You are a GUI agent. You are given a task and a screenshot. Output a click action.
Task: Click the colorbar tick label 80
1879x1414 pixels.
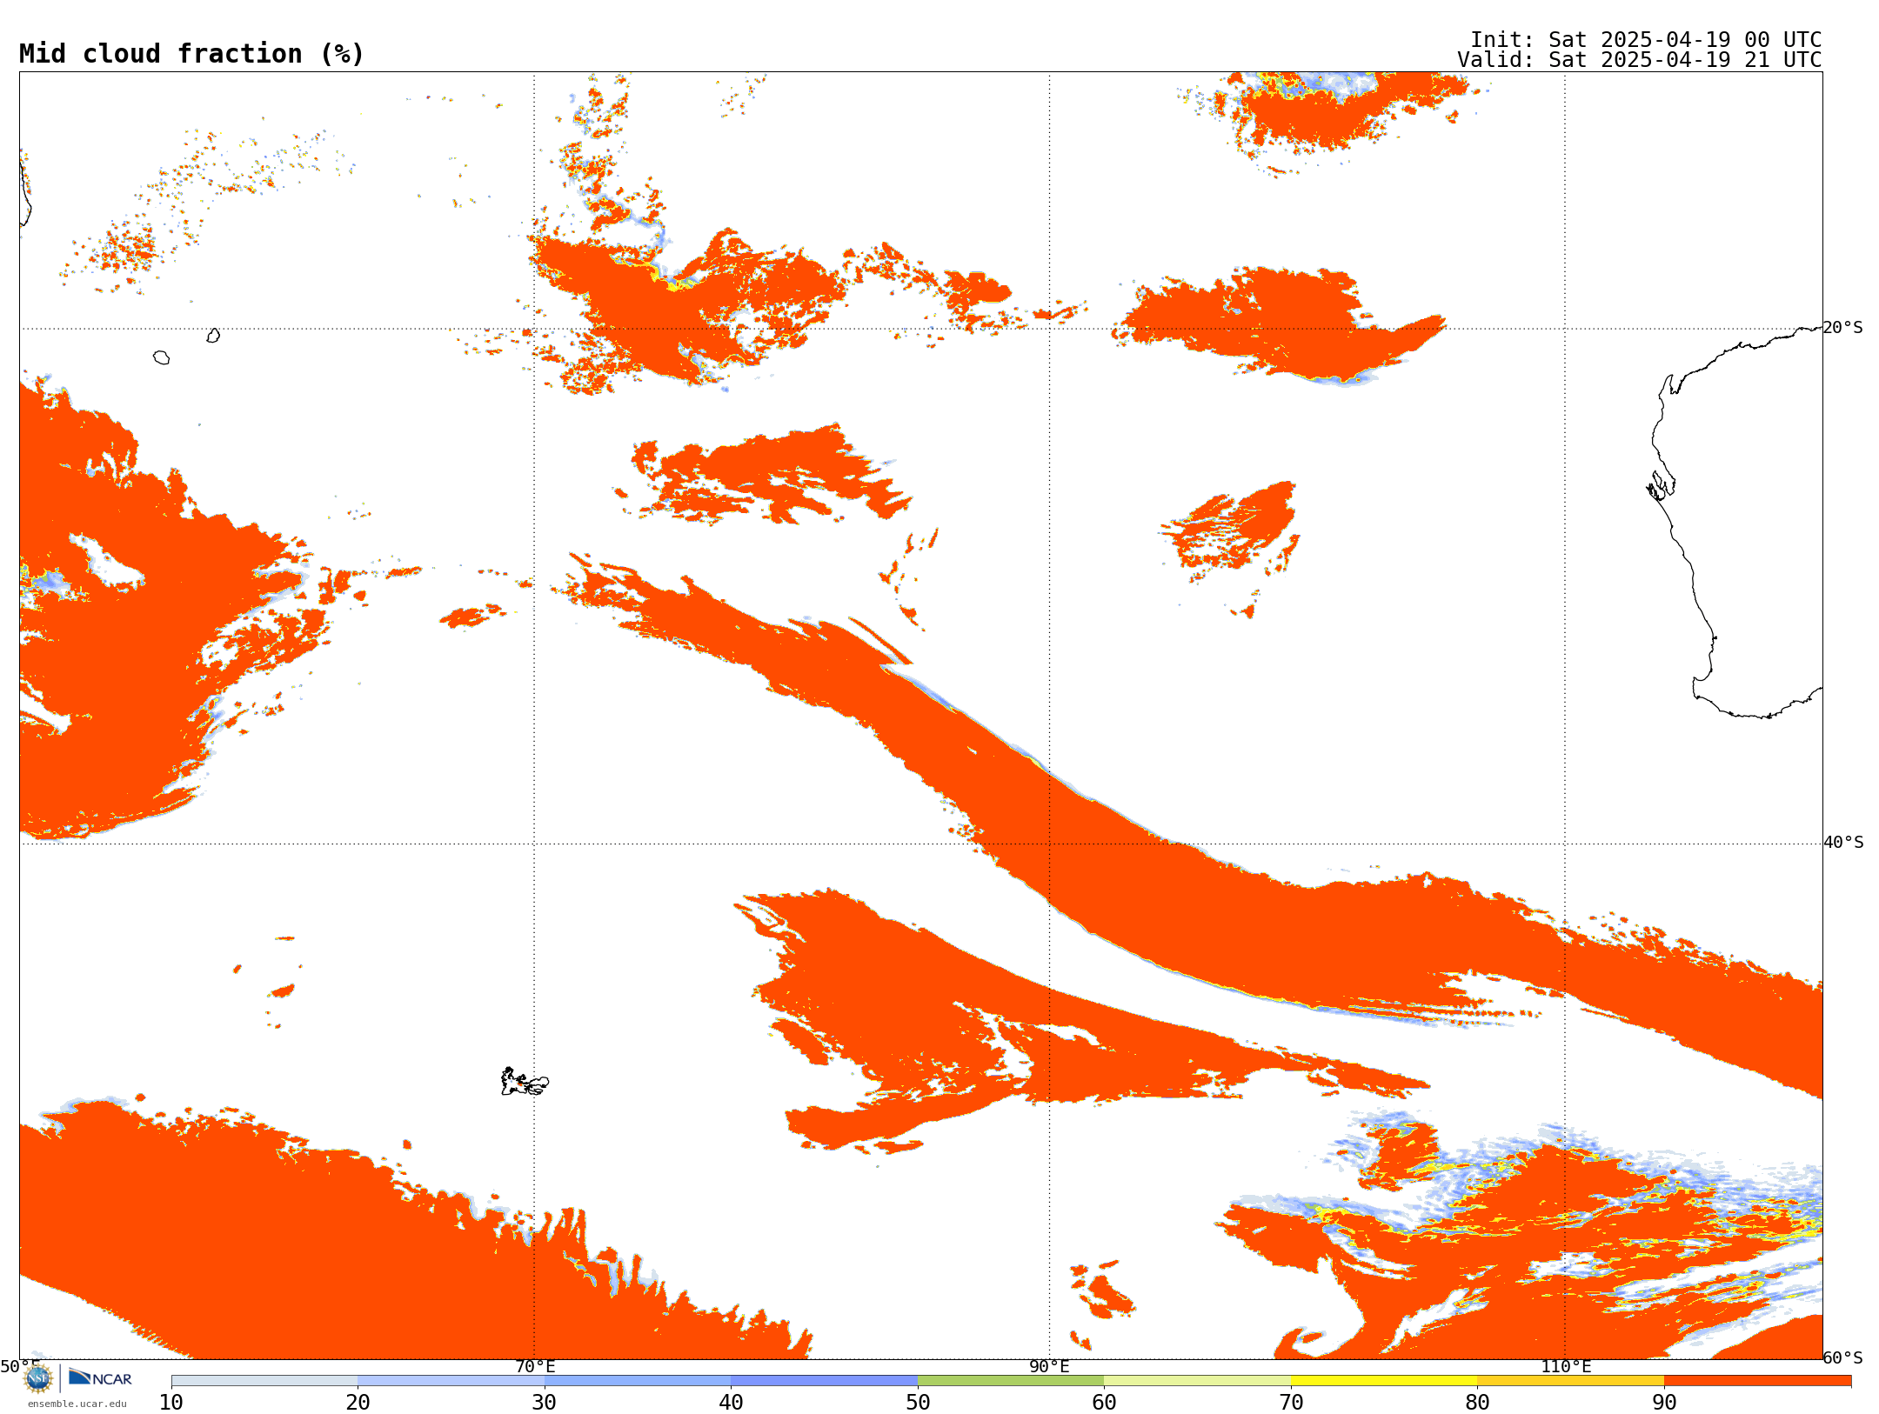(1477, 1403)
